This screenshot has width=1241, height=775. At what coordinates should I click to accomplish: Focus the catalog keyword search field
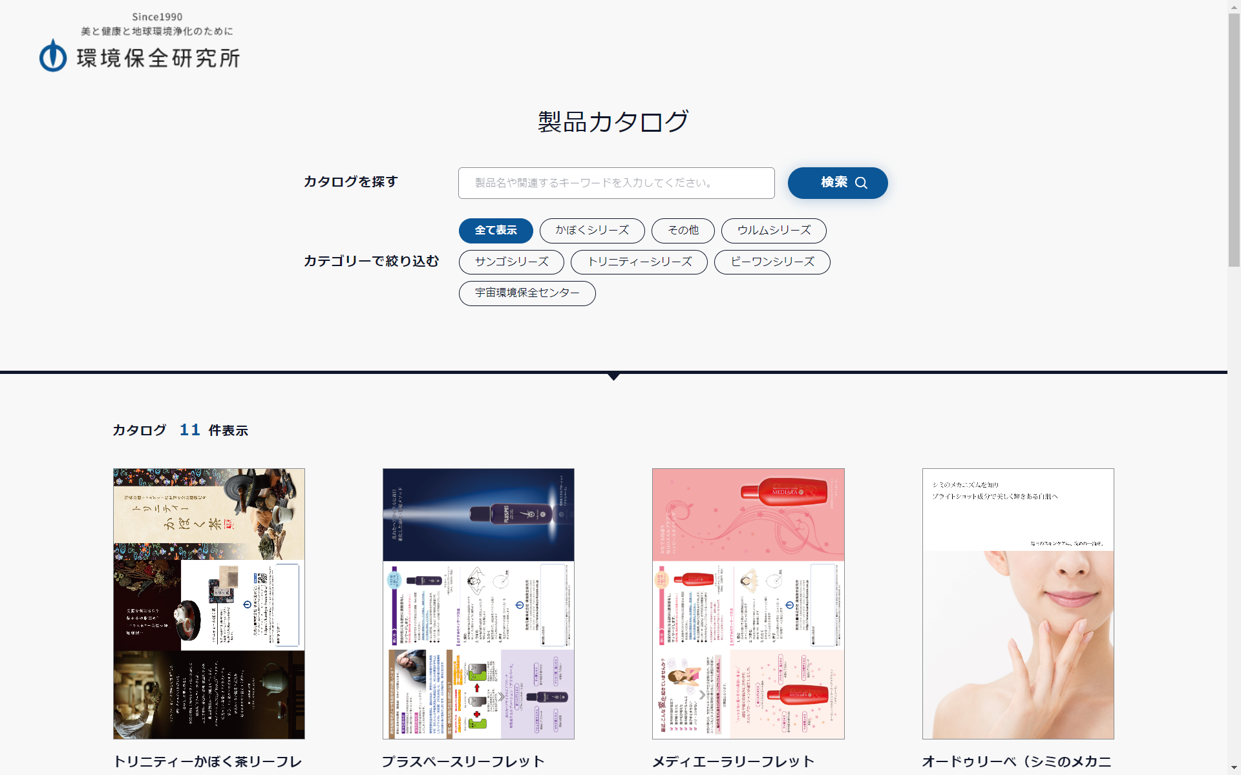pos(616,183)
